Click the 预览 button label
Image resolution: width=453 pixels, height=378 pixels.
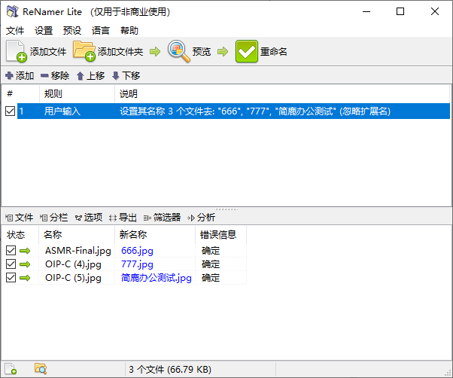(202, 52)
